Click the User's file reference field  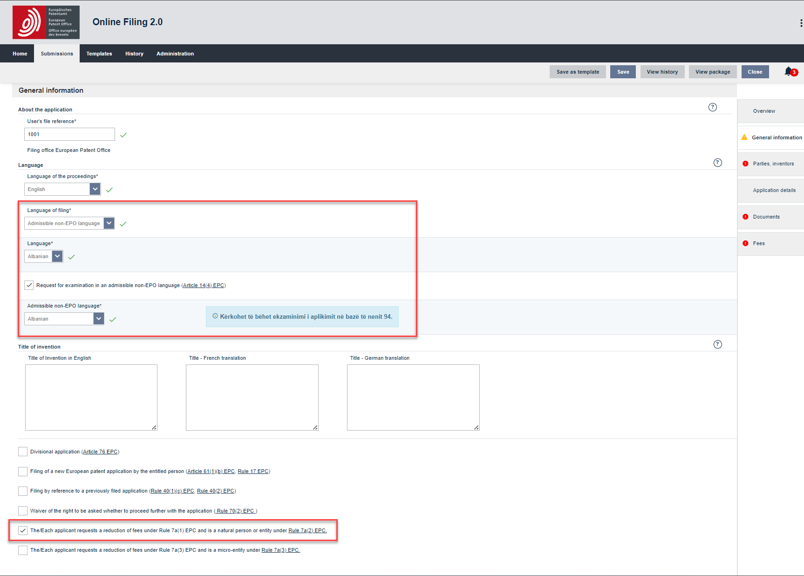pos(69,134)
